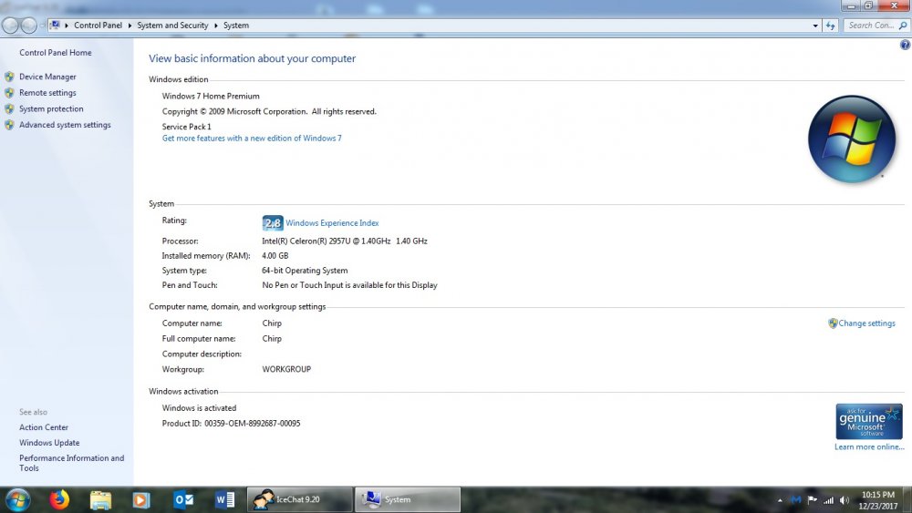Click the Forward navigation arrow button
The image size is (912, 513).
point(28,26)
